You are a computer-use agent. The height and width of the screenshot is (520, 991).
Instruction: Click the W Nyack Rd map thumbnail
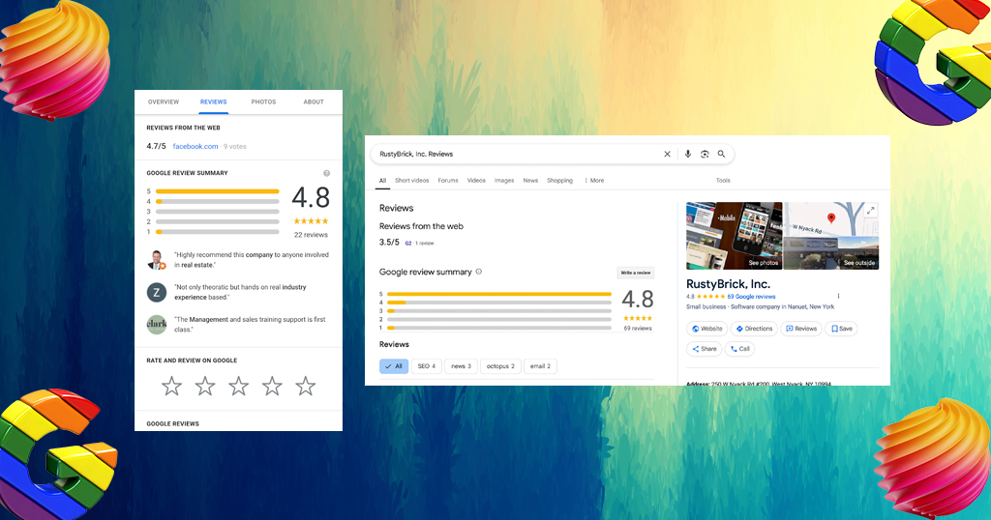[831, 219]
